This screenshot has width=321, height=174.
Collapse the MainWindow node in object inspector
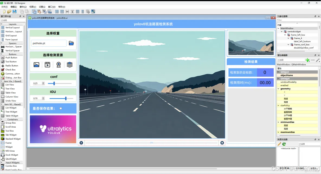click(278, 28)
